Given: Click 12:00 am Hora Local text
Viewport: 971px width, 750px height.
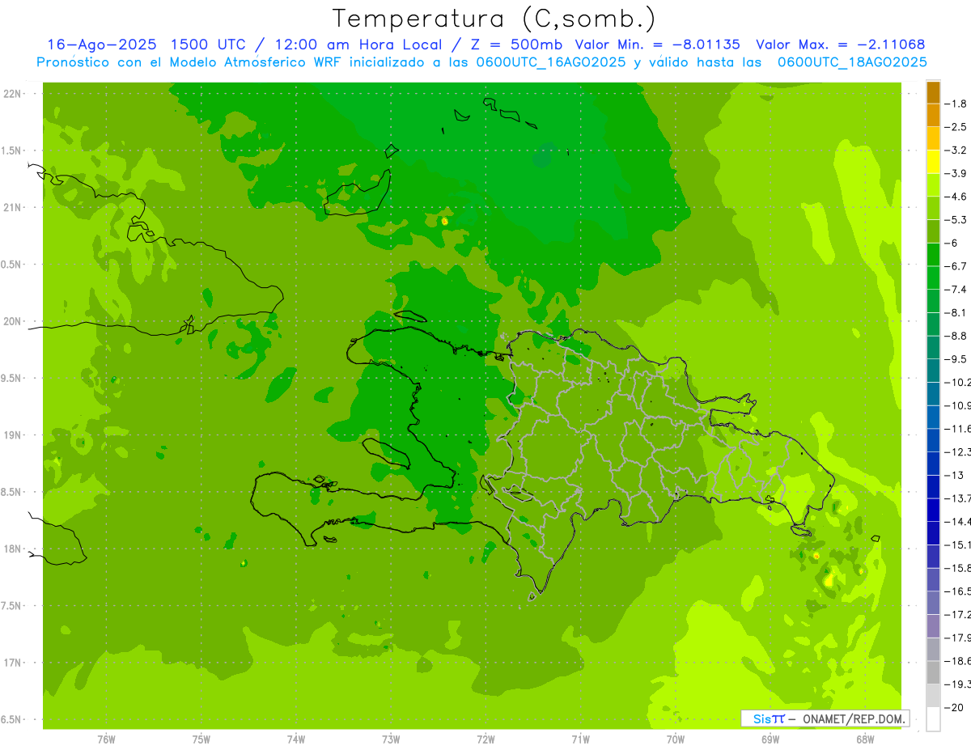Looking at the screenshot, I should point(357,45).
